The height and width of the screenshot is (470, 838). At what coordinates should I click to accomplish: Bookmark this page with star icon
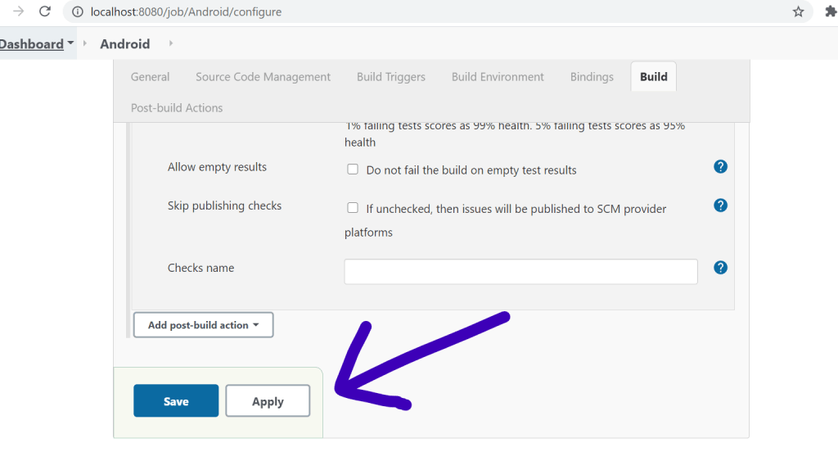[x=798, y=11]
